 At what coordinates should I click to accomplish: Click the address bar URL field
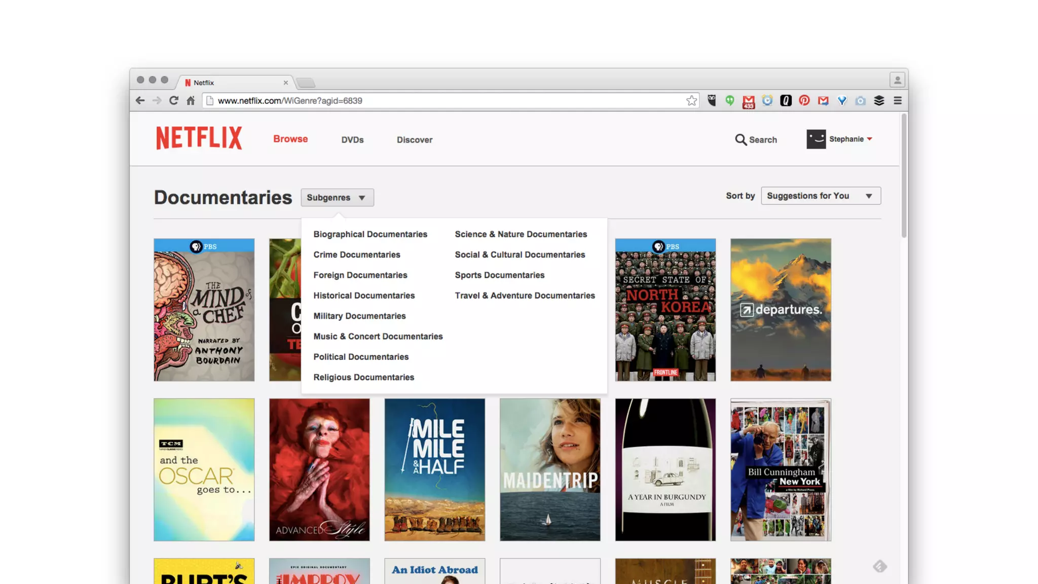[x=446, y=100]
